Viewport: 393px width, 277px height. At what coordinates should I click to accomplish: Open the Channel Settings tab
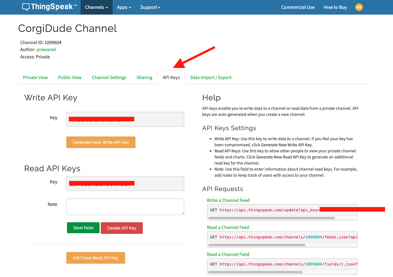pyautogui.click(x=109, y=78)
